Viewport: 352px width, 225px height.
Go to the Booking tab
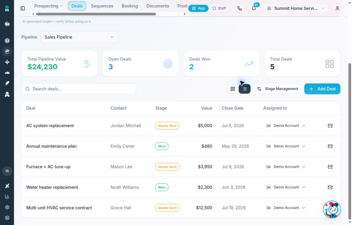click(x=130, y=6)
